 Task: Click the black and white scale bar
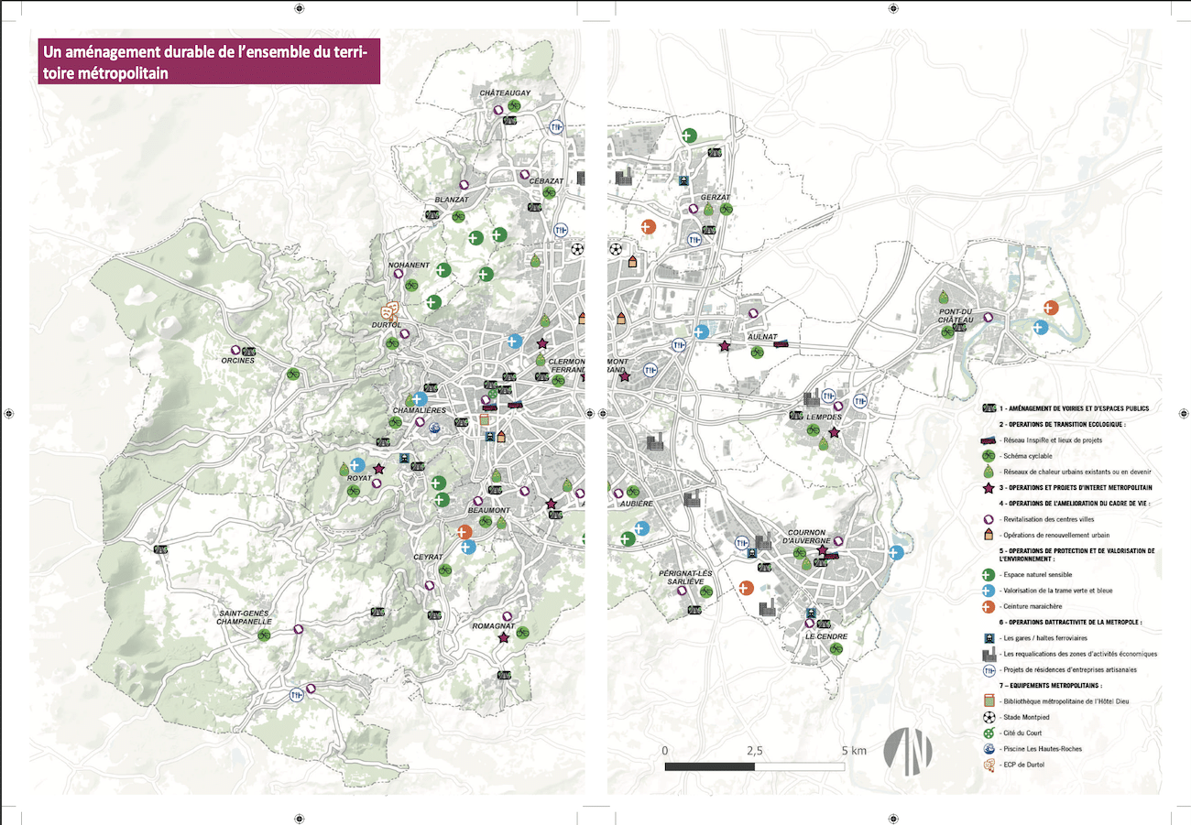point(753,765)
